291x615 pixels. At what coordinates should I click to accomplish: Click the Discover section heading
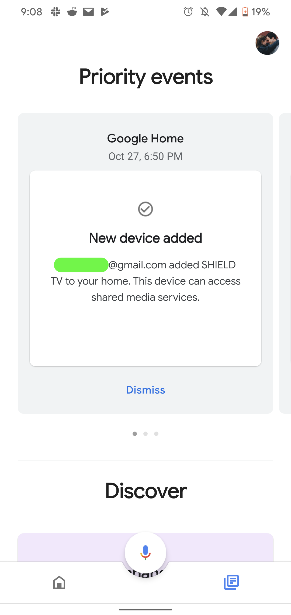(x=145, y=491)
